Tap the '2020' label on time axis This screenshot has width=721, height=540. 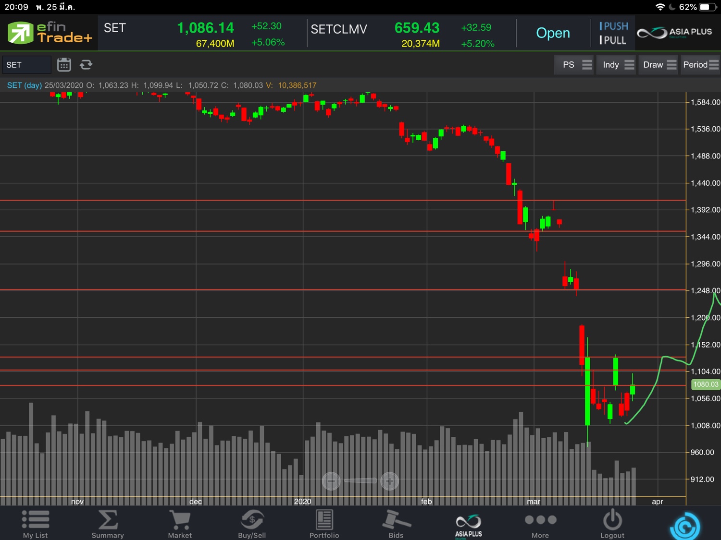pyautogui.click(x=303, y=501)
